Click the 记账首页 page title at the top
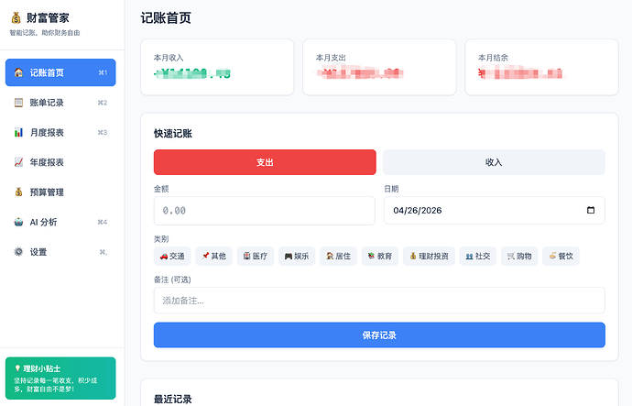The width and height of the screenshot is (632, 406). (x=166, y=18)
